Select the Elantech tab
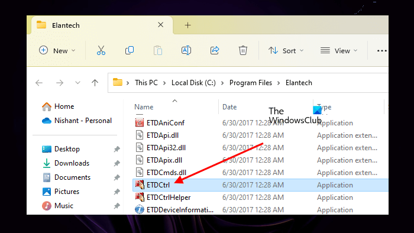Screen dimensions: 414x233 102,25
